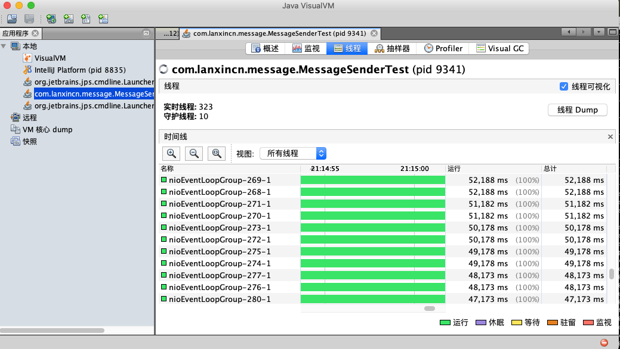620x349 pixels.
Task: Zoom out the thread timeline
Action: click(x=194, y=154)
